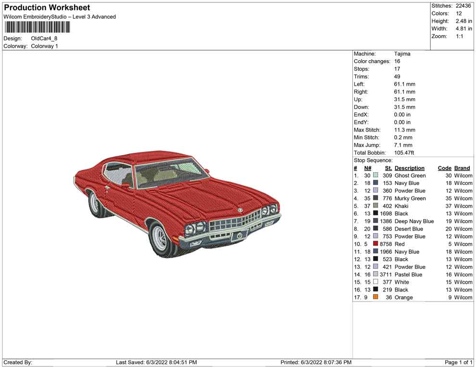
Task: Click 'Last Saved: 6/3/2022 8:04:51 PM'
Action: click(x=156, y=362)
